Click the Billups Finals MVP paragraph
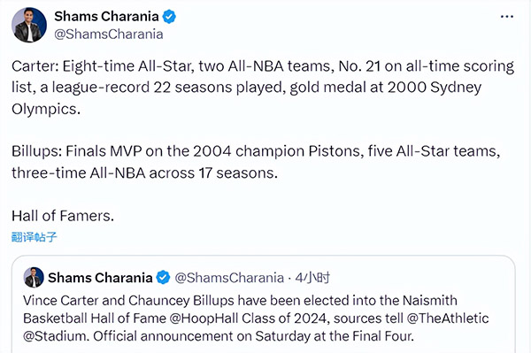This screenshot has width=531, height=353. click(256, 162)
